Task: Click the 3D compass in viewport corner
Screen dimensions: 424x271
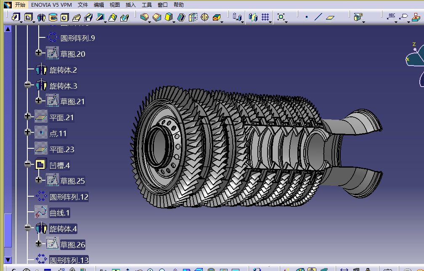Action: click(415, 65)
